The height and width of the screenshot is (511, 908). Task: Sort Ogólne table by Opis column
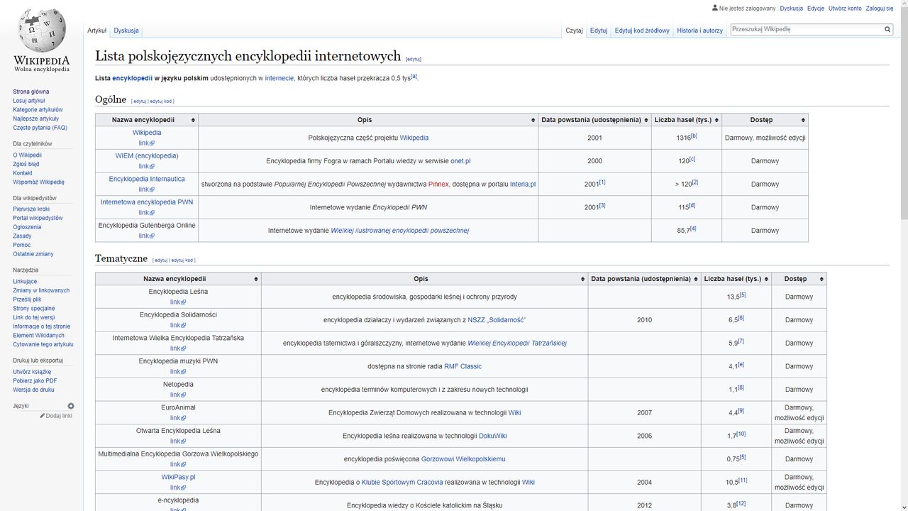pos(368,120)
